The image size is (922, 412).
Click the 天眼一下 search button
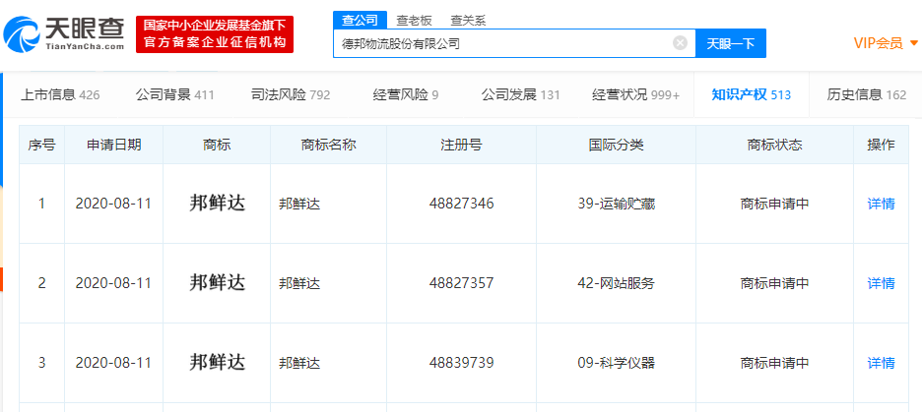(x=731, y=43)
